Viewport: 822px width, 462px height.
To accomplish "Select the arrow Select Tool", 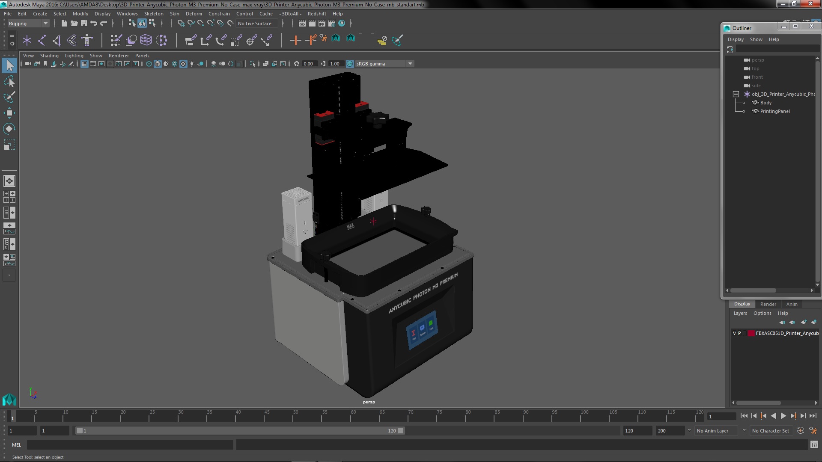I will pos(9,65).
